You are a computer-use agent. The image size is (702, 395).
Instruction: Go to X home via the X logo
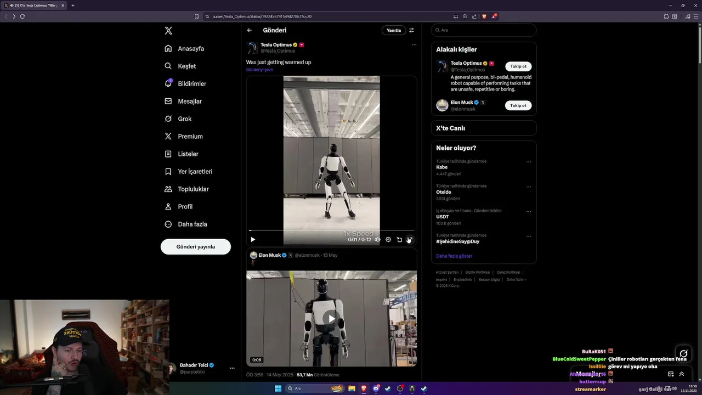(168, 31)
